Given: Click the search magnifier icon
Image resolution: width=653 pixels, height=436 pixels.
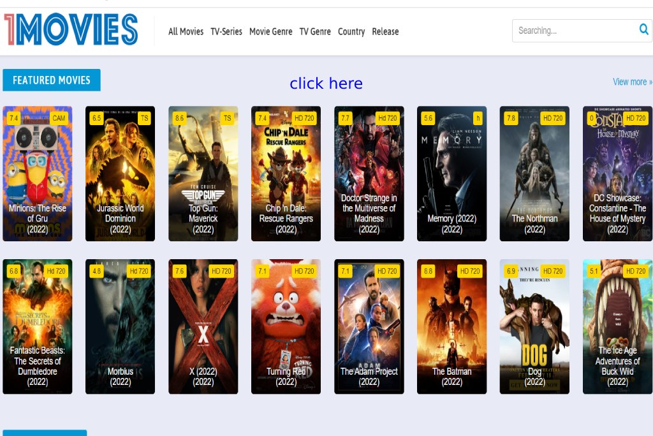Looking at the screenshot, I should [x=643, y=29].
